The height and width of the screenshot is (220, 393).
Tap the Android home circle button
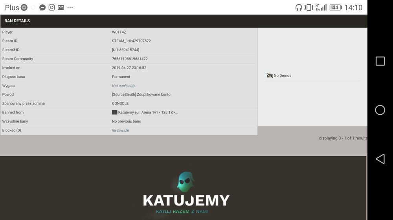[x=380, y=110]
